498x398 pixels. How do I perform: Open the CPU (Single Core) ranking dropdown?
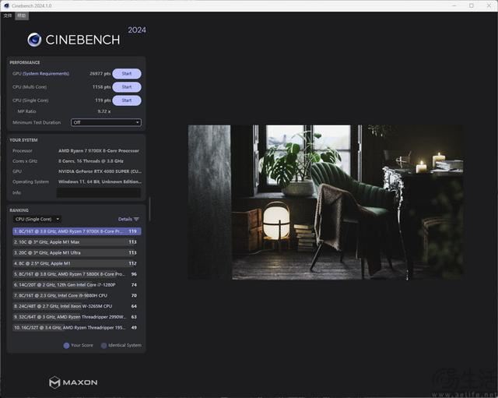[37, 219]
